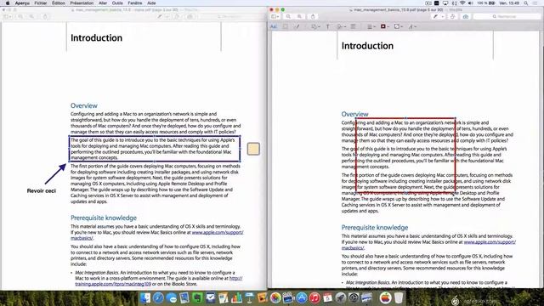Open the fill color picker
Screen dimensions: 544x306
[x=399, y=26]
